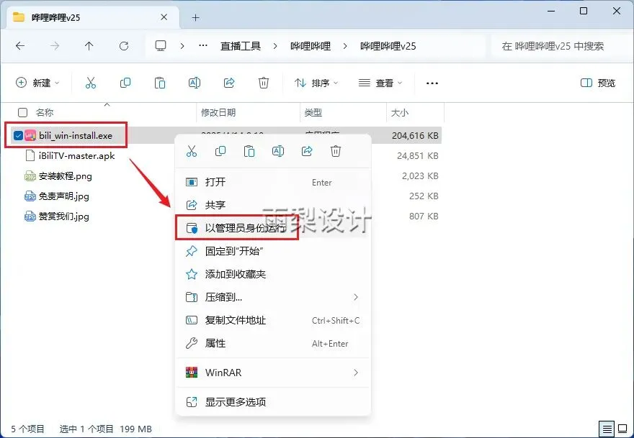Select 添加到收藏夹 in context menu
The height and width of the screenshot is (438, 634).
click(273, 275)
